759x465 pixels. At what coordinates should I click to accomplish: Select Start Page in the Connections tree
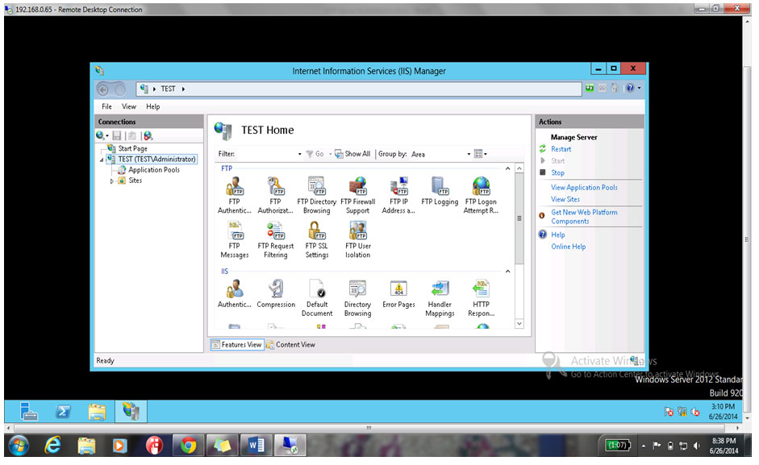pos(132,148)
